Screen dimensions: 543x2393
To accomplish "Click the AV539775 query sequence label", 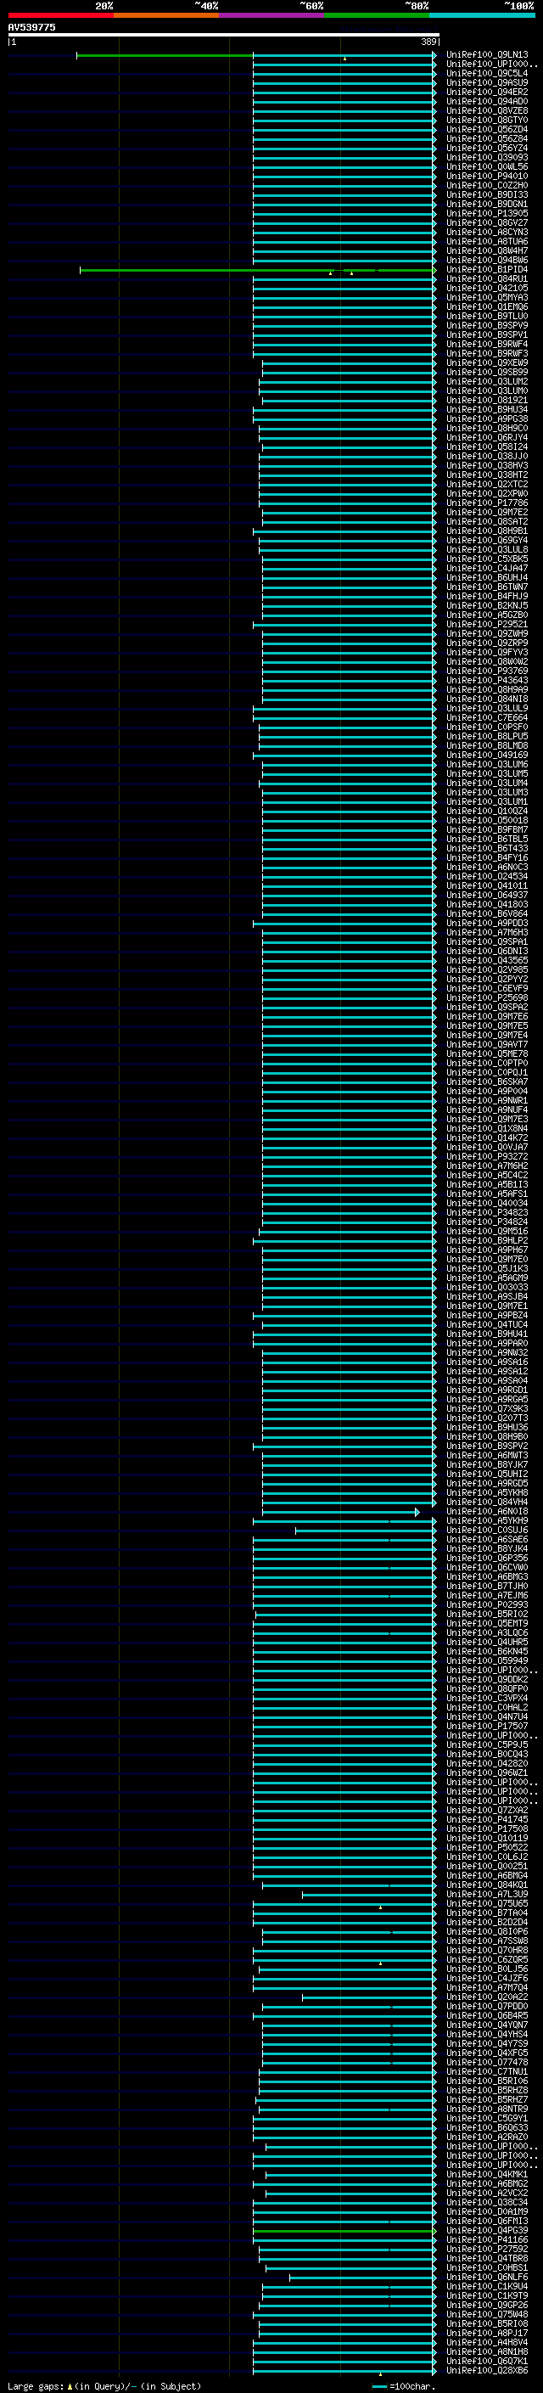I will [x=31, y=27].
